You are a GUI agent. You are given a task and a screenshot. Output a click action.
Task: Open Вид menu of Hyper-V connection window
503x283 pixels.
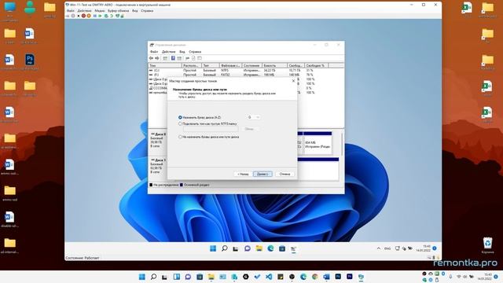click(134, 11)
